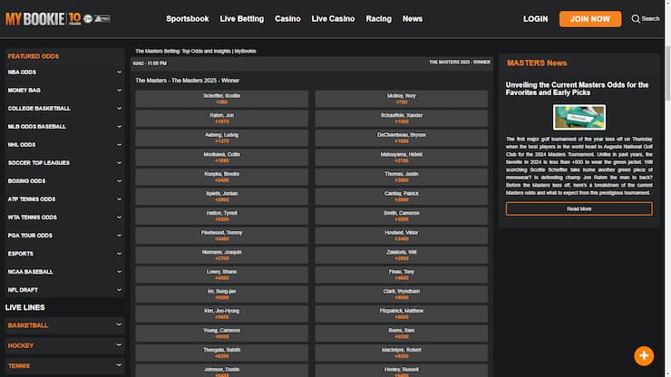Open Live Casino
671x377 pixels.
click(x=333, y=19)
